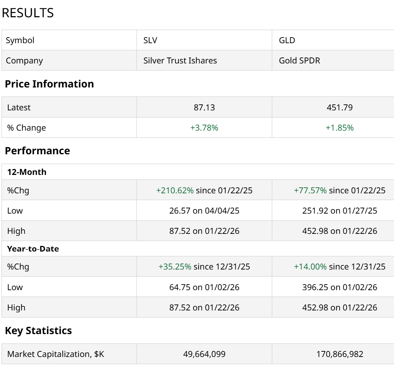
Task: Click the +14.00% year-to-date change
Action: click(310, 267)
